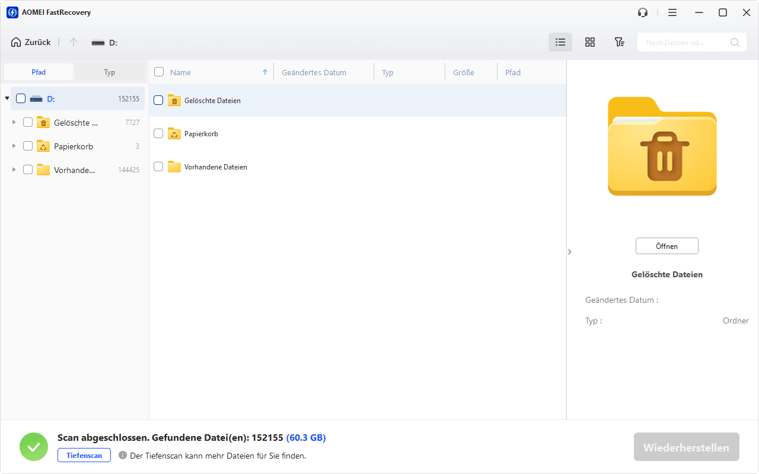
Task: Click the headset support icon
Action: pyautogui.click(x=643, y=12)
